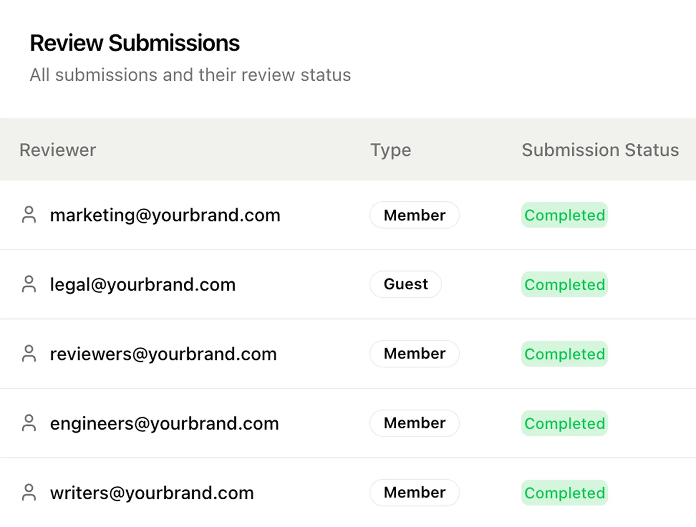This screenshot has width=696, height=527.
Task: Choose the writers@yourbrand.com reviewer
Action: click(152, 493)
